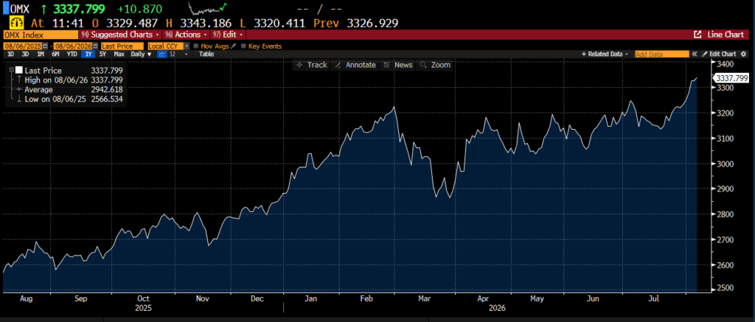Open News overlay on the chart

click(399, 65)
